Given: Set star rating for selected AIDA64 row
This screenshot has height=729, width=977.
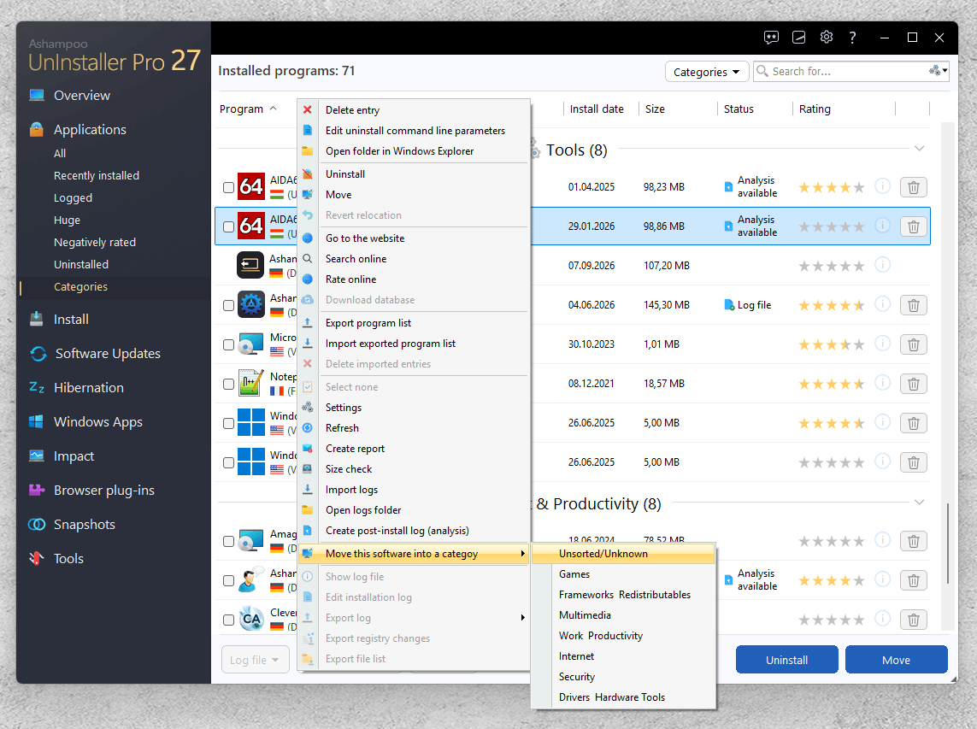Looking at the screenshot, I should pyautogui.click(x=831, y=226).
